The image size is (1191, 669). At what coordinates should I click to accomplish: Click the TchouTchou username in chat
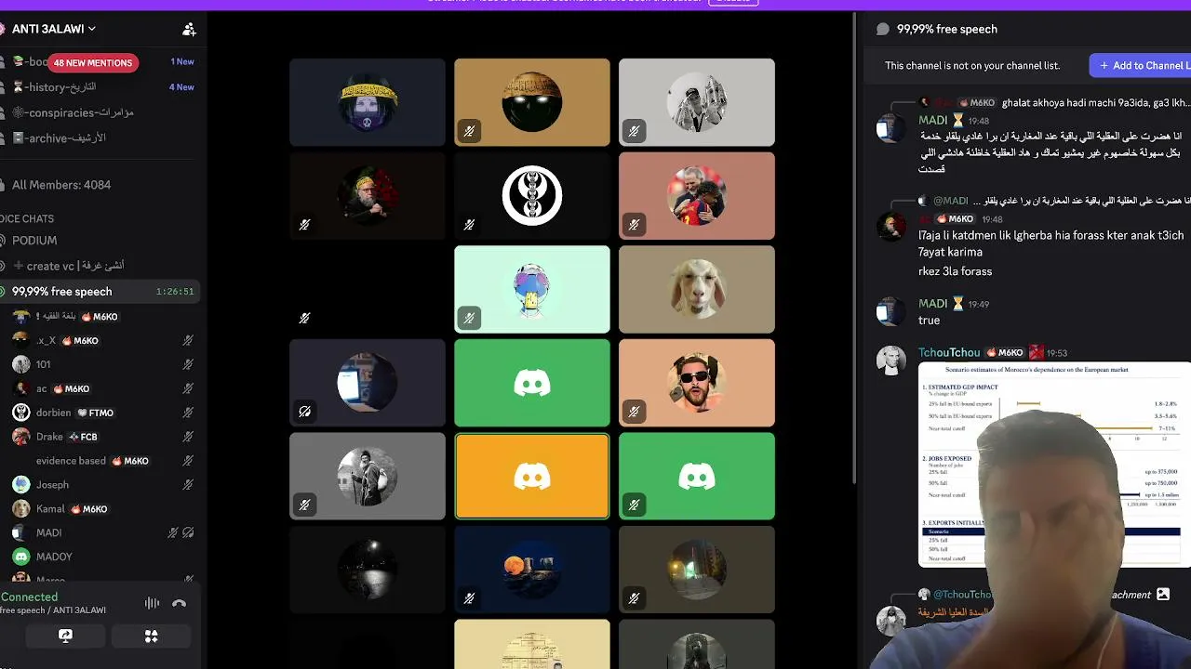pos(949,353)
